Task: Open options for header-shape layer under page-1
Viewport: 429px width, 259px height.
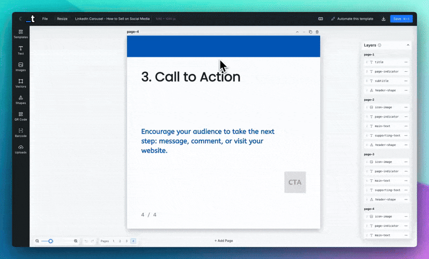Action: (406, 90)
